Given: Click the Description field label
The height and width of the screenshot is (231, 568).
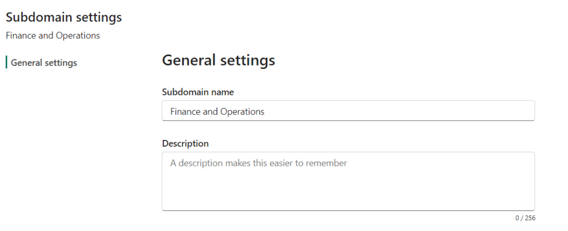Looking at the screenshot, I should coord(185,143).
